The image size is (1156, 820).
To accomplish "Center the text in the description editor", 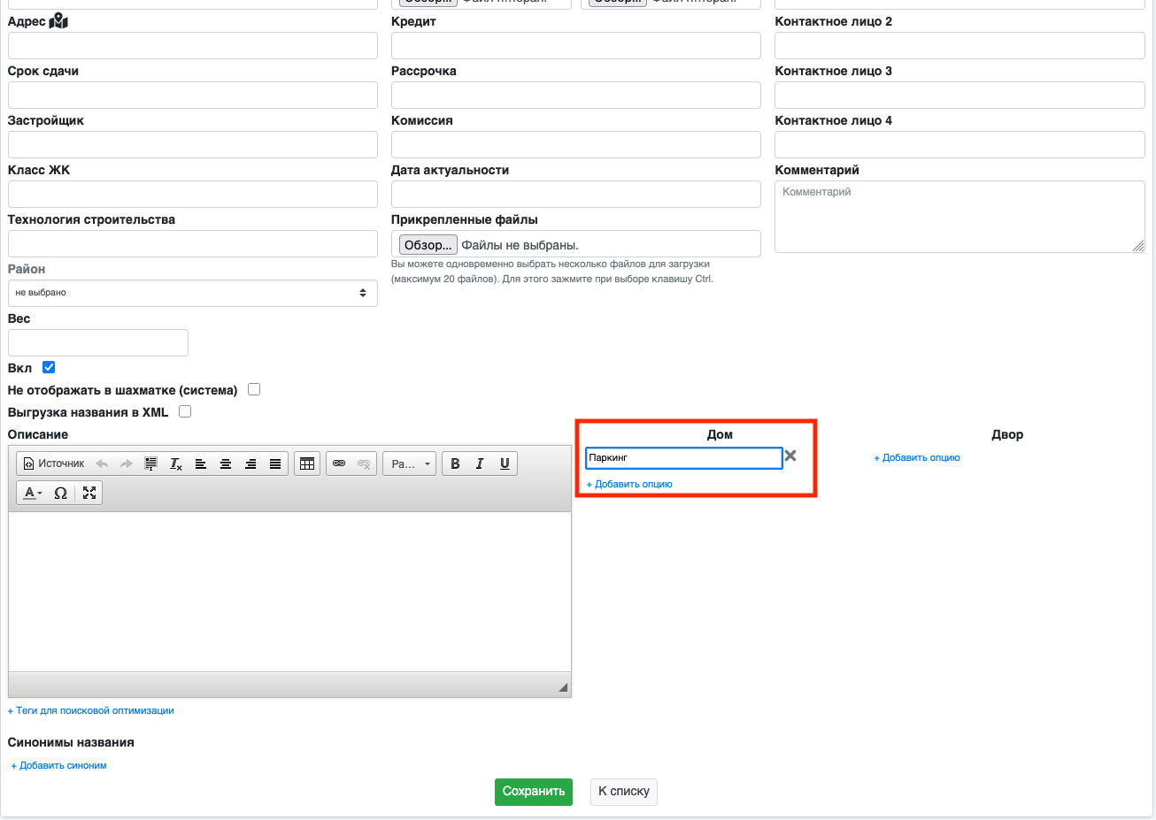I will (226, 464).
